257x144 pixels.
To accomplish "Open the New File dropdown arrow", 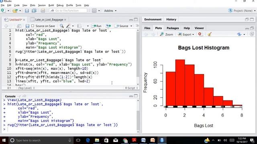I will pyautogui.click(x=8, y=11).
